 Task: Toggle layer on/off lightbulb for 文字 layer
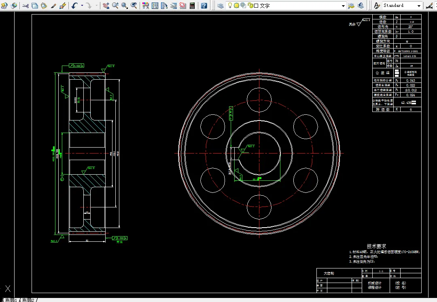pos(230,6)
